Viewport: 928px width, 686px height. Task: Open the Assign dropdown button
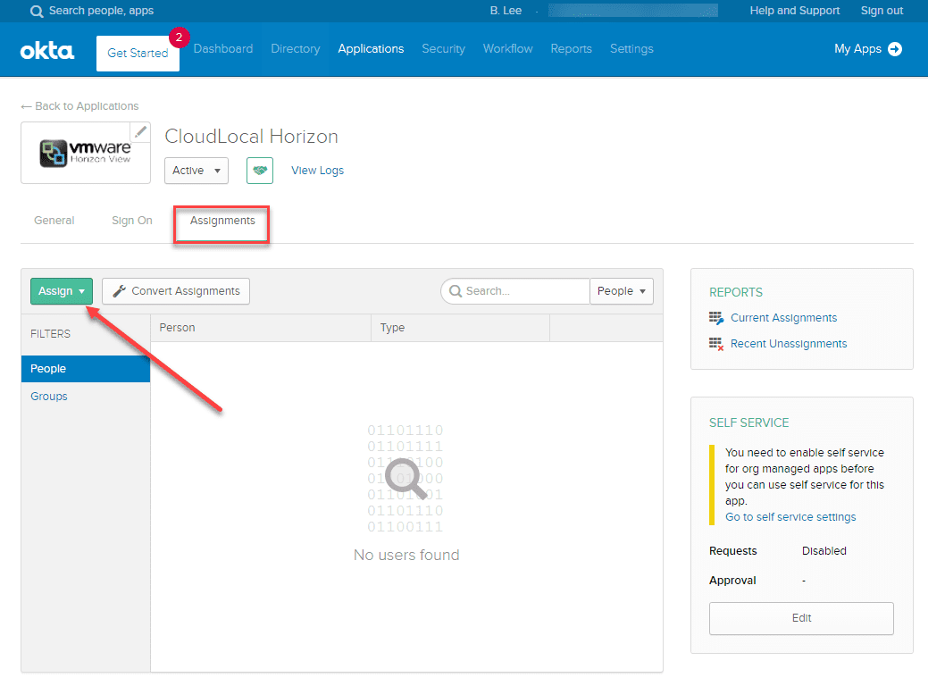pyautogui.click(x=62, y=291)
